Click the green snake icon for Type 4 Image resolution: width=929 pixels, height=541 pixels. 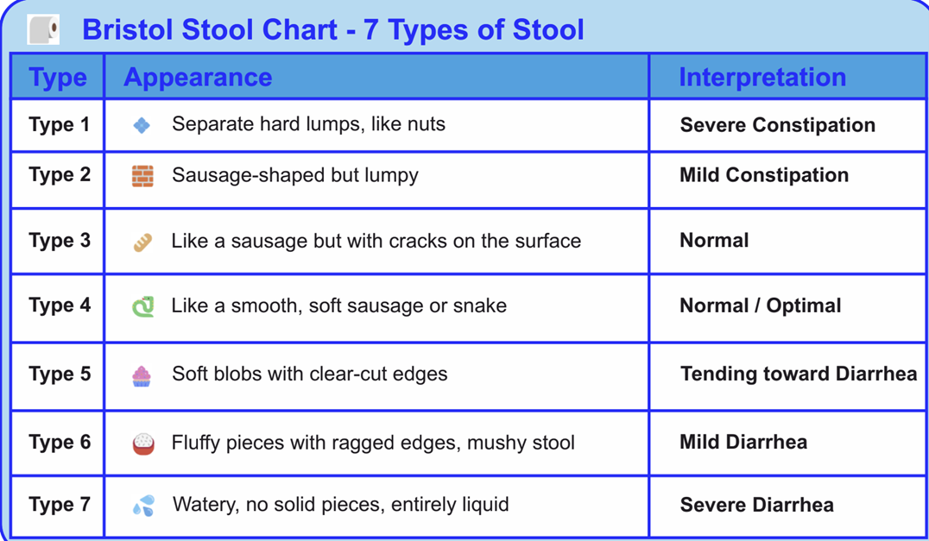(x=142, y=306)
